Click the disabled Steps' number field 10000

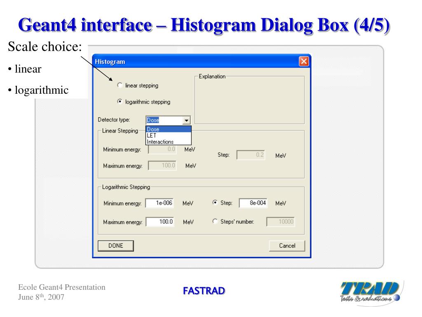click(281, 222)
